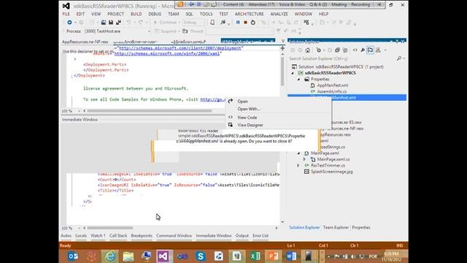Viewport: 467px width, 263px height.
Task: Expand the RssTextTrimmer.cs node
Action: pyautogui.click(x=298, y=165)
